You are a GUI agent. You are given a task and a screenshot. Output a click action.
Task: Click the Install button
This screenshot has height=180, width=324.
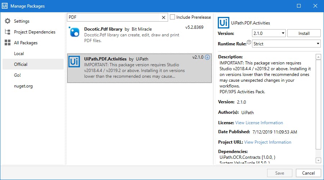(304, 33)
